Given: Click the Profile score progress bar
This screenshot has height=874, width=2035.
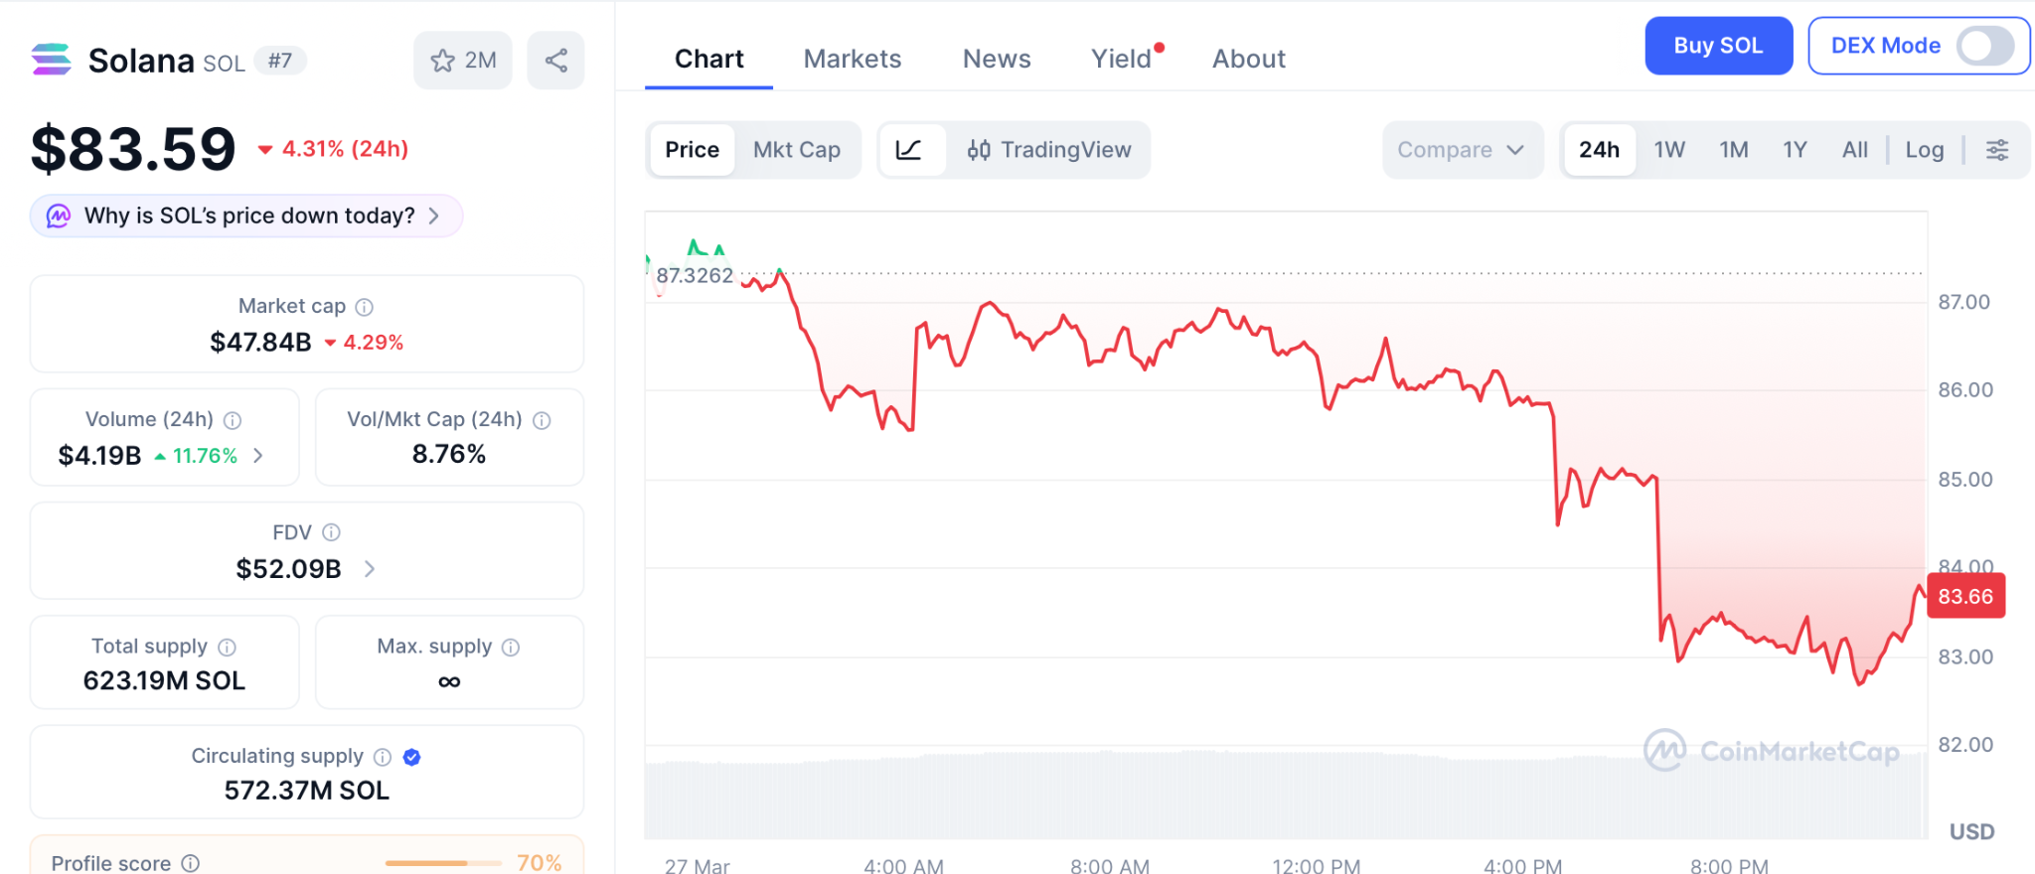Looking at the screenshot, I should click(x=442, y=863).
